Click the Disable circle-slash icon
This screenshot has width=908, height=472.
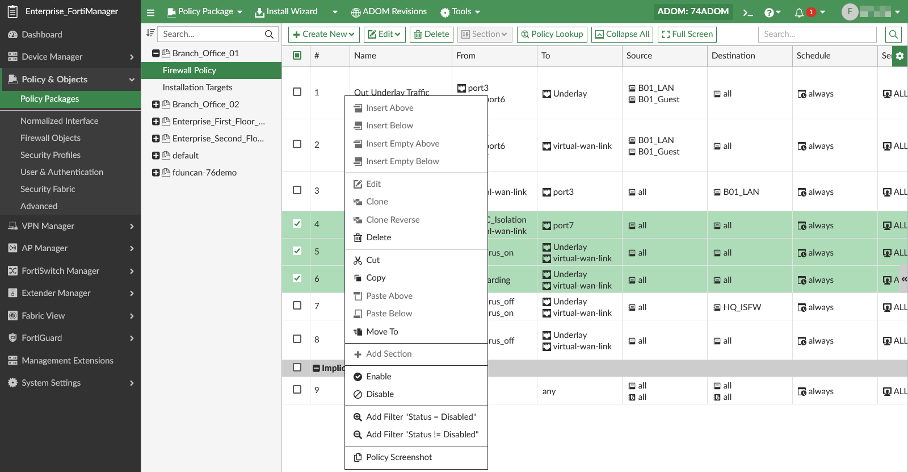point(358,394)
